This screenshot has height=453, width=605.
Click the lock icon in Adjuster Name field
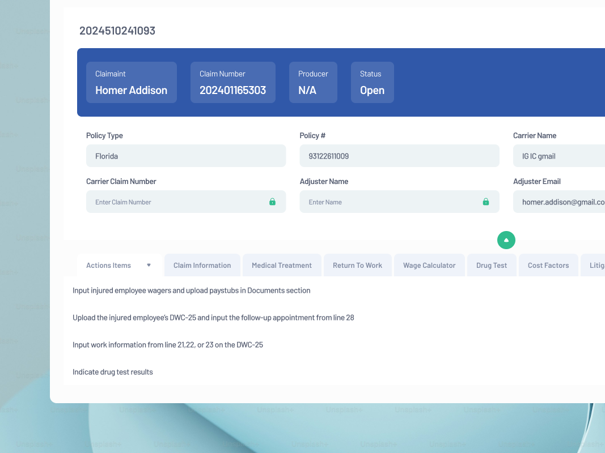pyautogui.click(x=485, y=202)
